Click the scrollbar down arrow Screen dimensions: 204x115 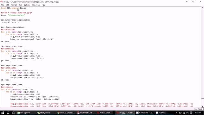[x=203, y=106]
